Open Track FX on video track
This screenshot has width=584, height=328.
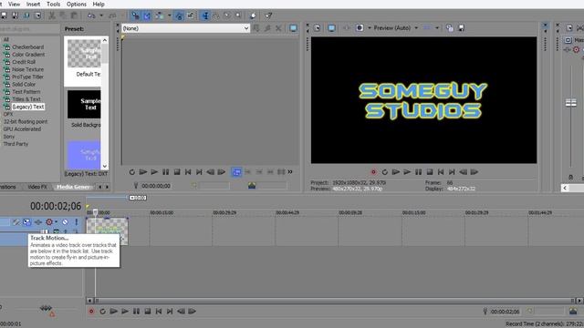(38, 222)
